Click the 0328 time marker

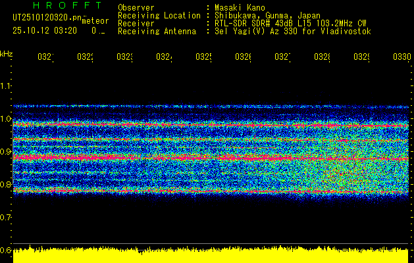coord(322,57)
